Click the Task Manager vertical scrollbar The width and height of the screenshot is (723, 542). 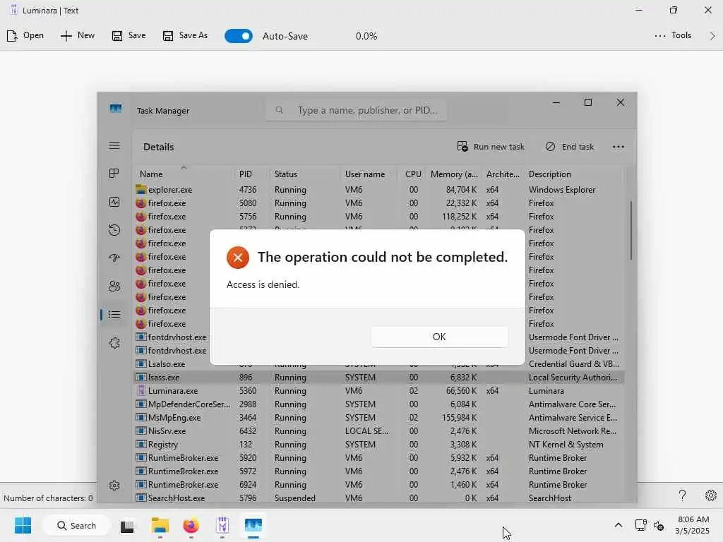tap(631, 230)
